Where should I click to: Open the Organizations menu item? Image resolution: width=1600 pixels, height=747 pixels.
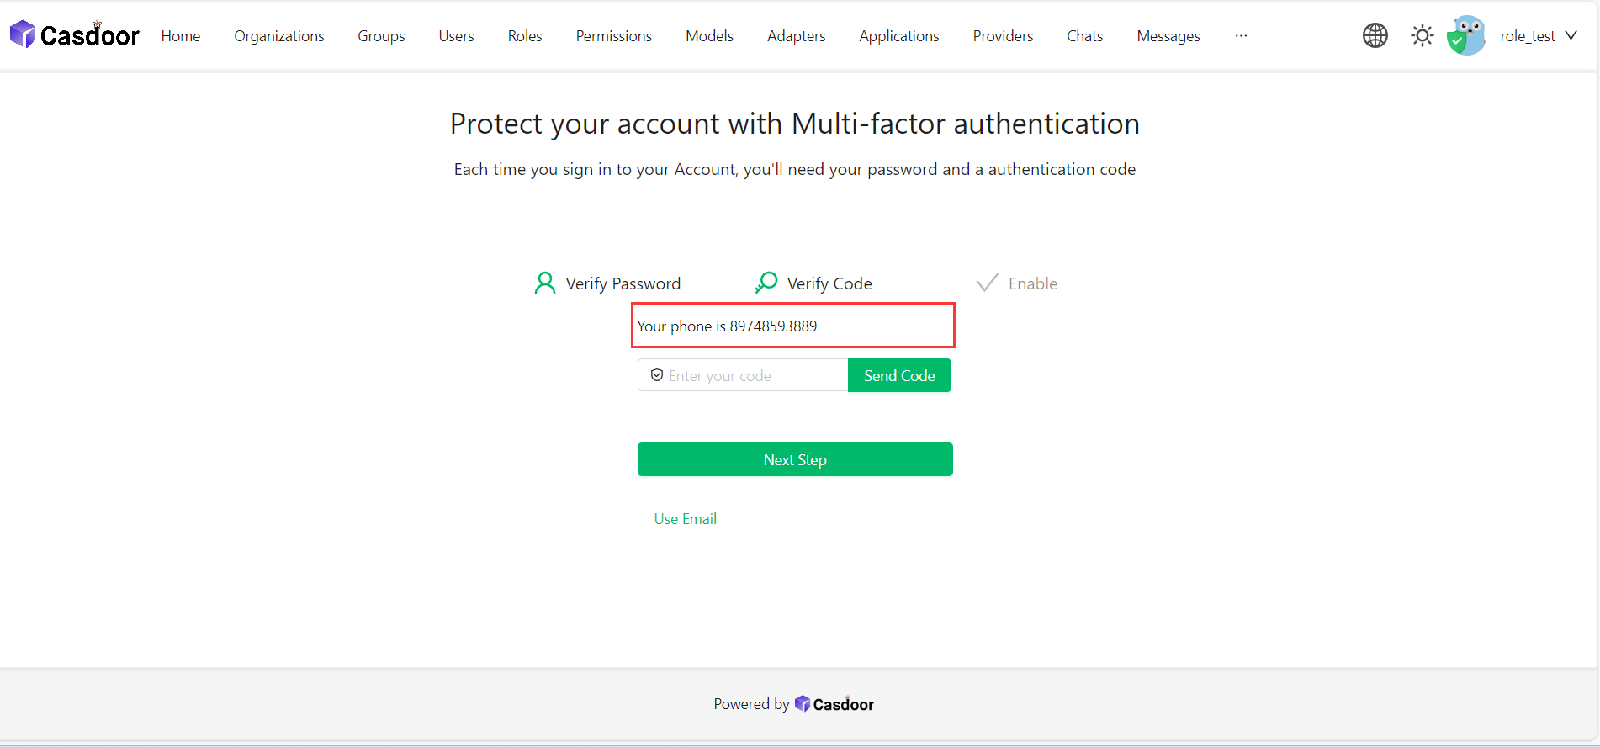coord(278,36)
